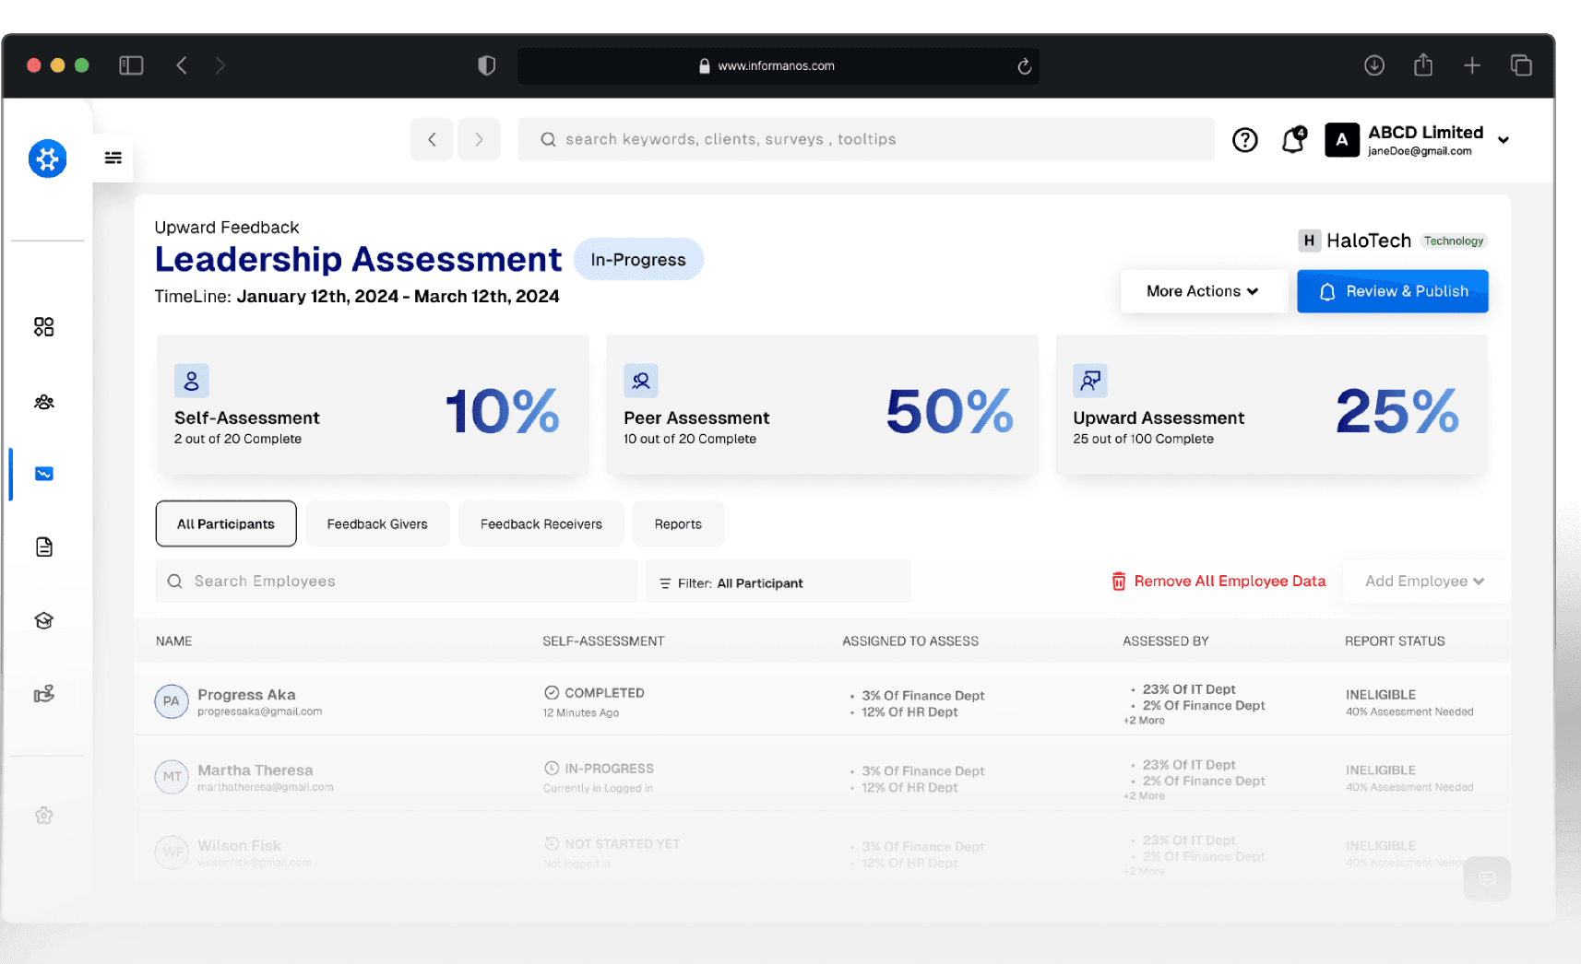
Task: Expand the More Actions dropdown
Action: 1204,291
